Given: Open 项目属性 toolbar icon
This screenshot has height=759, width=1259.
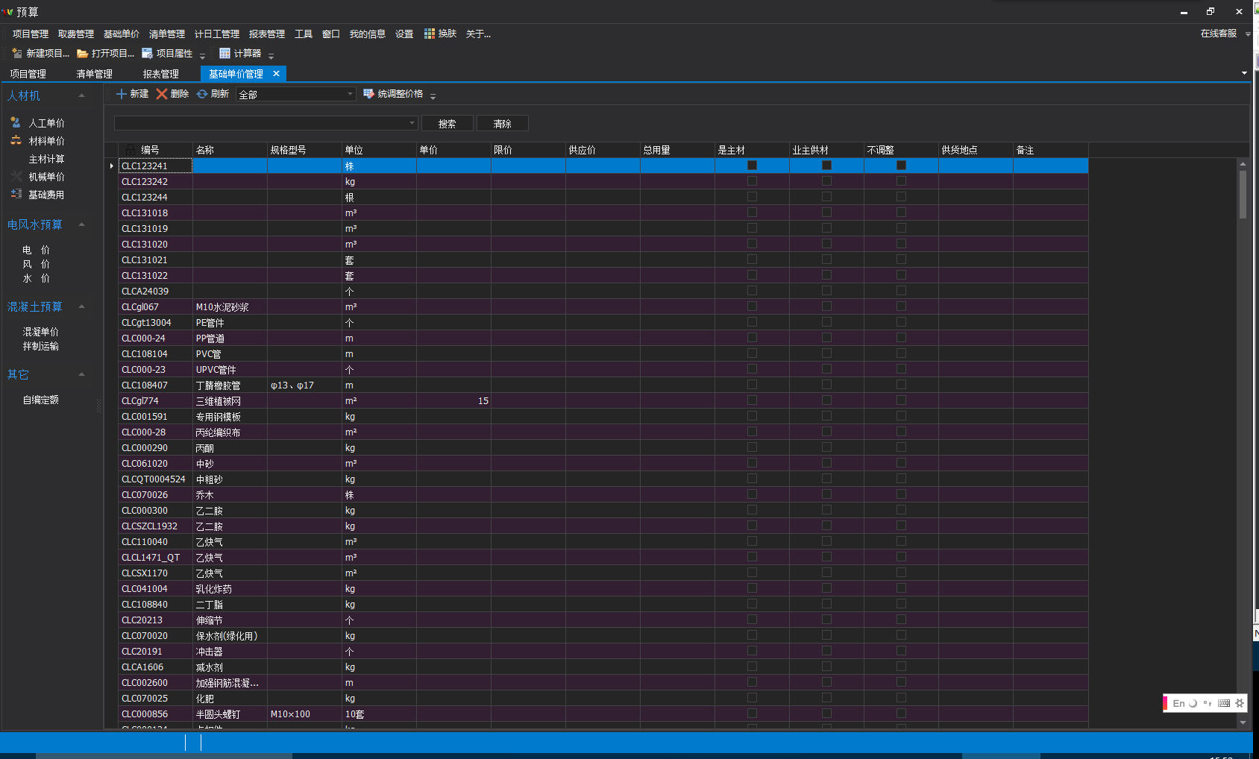Looking at the screenshot, I should 147,54.
